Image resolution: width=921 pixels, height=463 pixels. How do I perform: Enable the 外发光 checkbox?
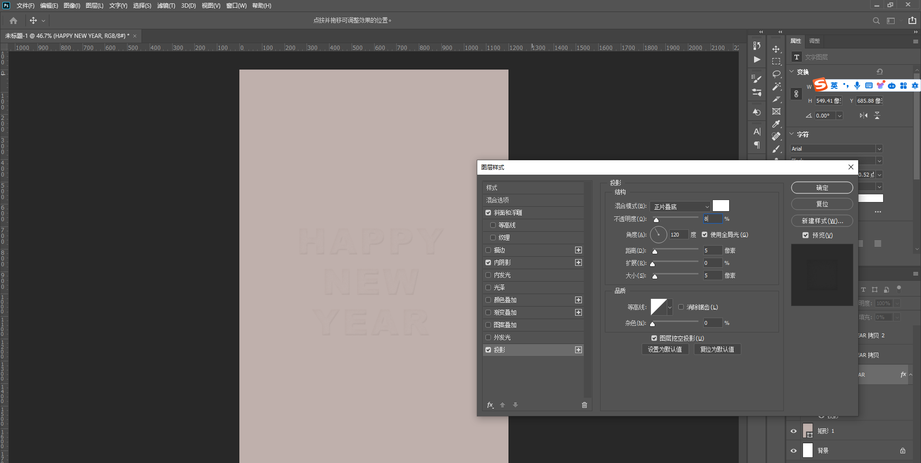click(x=488, y=337)
